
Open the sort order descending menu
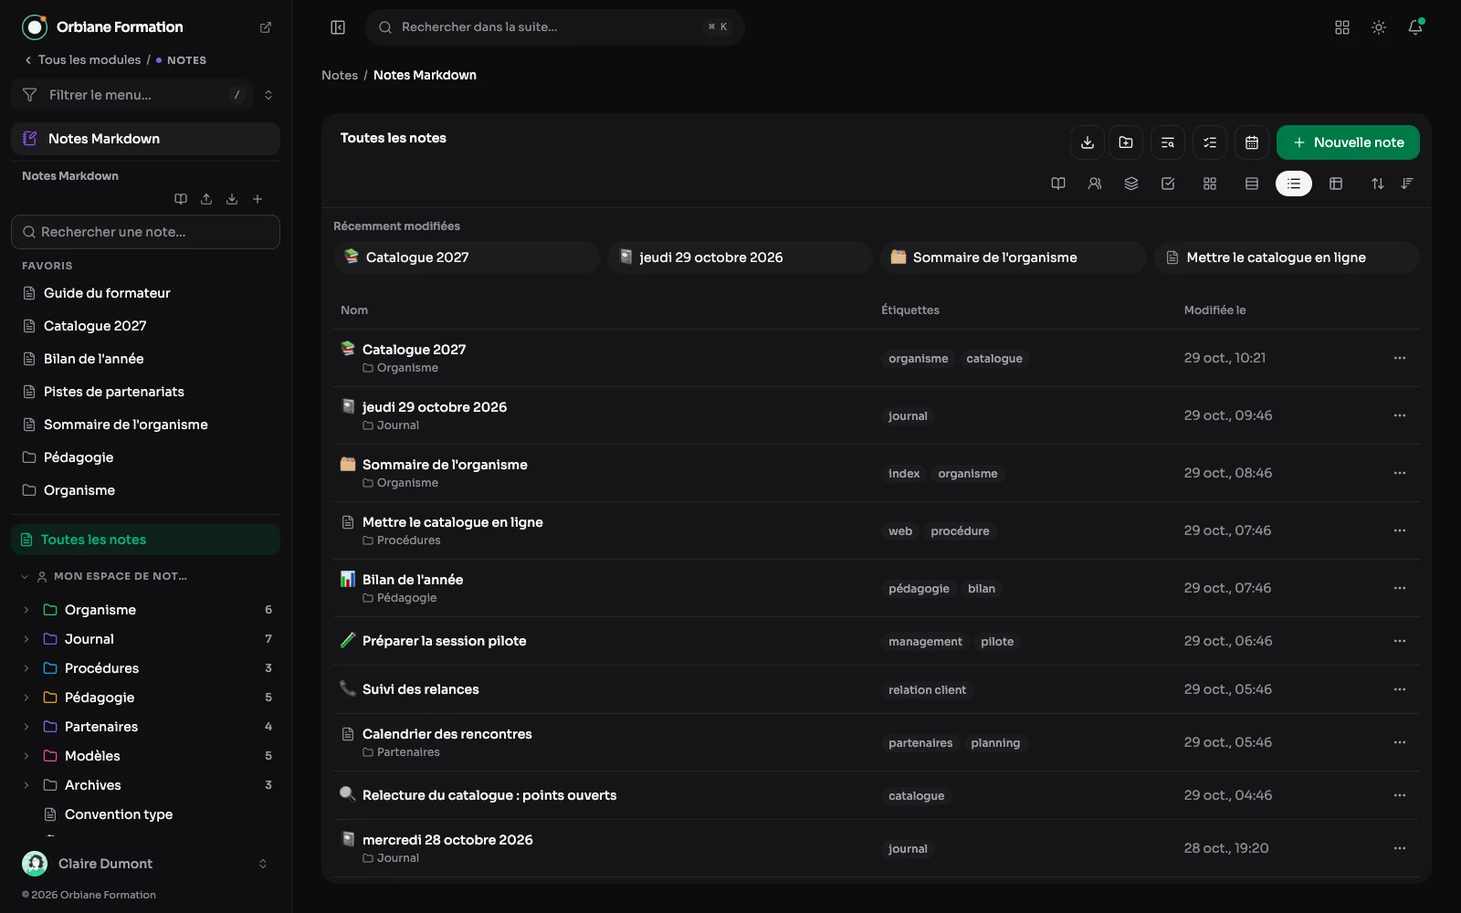click(1407, 184)
